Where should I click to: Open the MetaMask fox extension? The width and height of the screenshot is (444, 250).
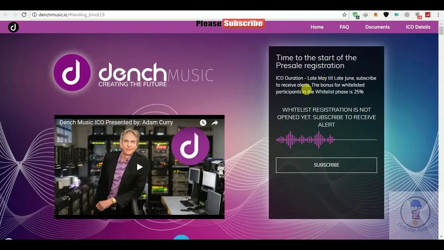click(376, 15)
